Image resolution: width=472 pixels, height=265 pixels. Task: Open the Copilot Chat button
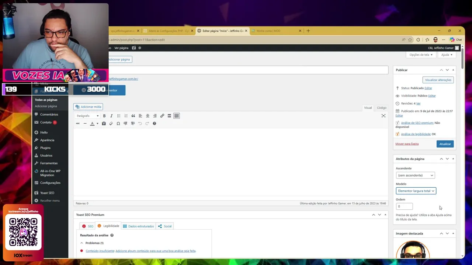point(456,40)
